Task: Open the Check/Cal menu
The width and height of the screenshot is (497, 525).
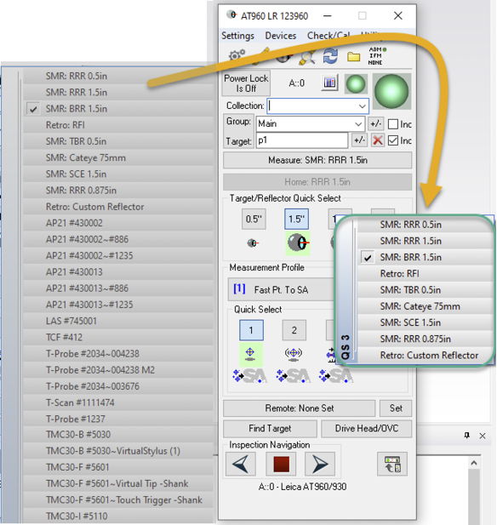Action: pos(328,36)
